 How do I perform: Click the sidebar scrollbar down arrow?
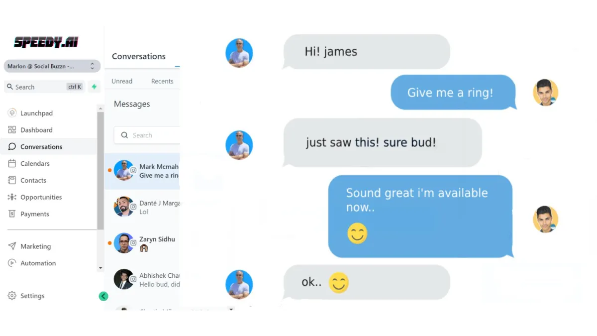100,268
